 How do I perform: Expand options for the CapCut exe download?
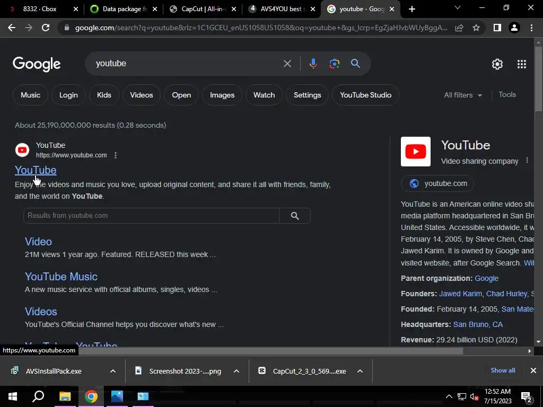360,371
